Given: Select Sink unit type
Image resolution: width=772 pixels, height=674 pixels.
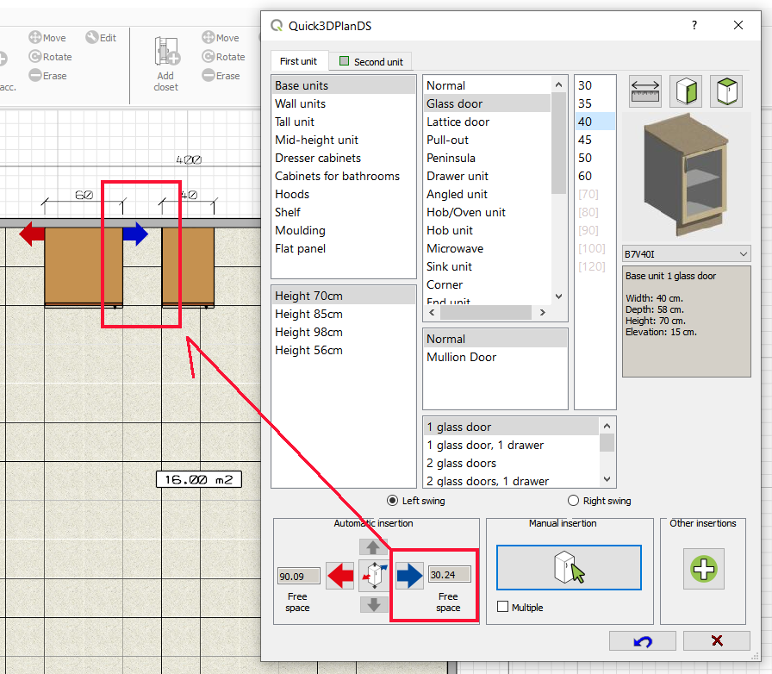Looking at the screenshot, I should [x=488, y=266].
